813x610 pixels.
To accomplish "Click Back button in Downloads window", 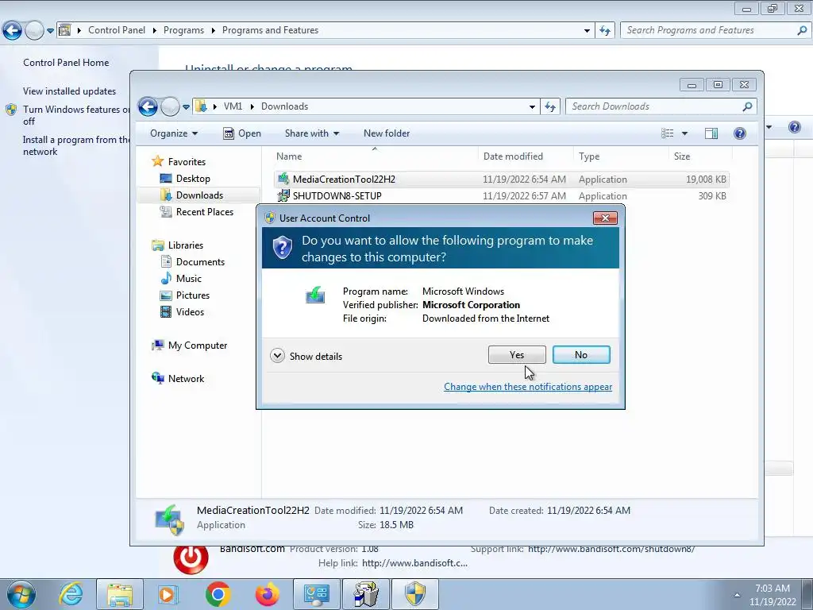I will pyautogui.click(x=148, y=107).
